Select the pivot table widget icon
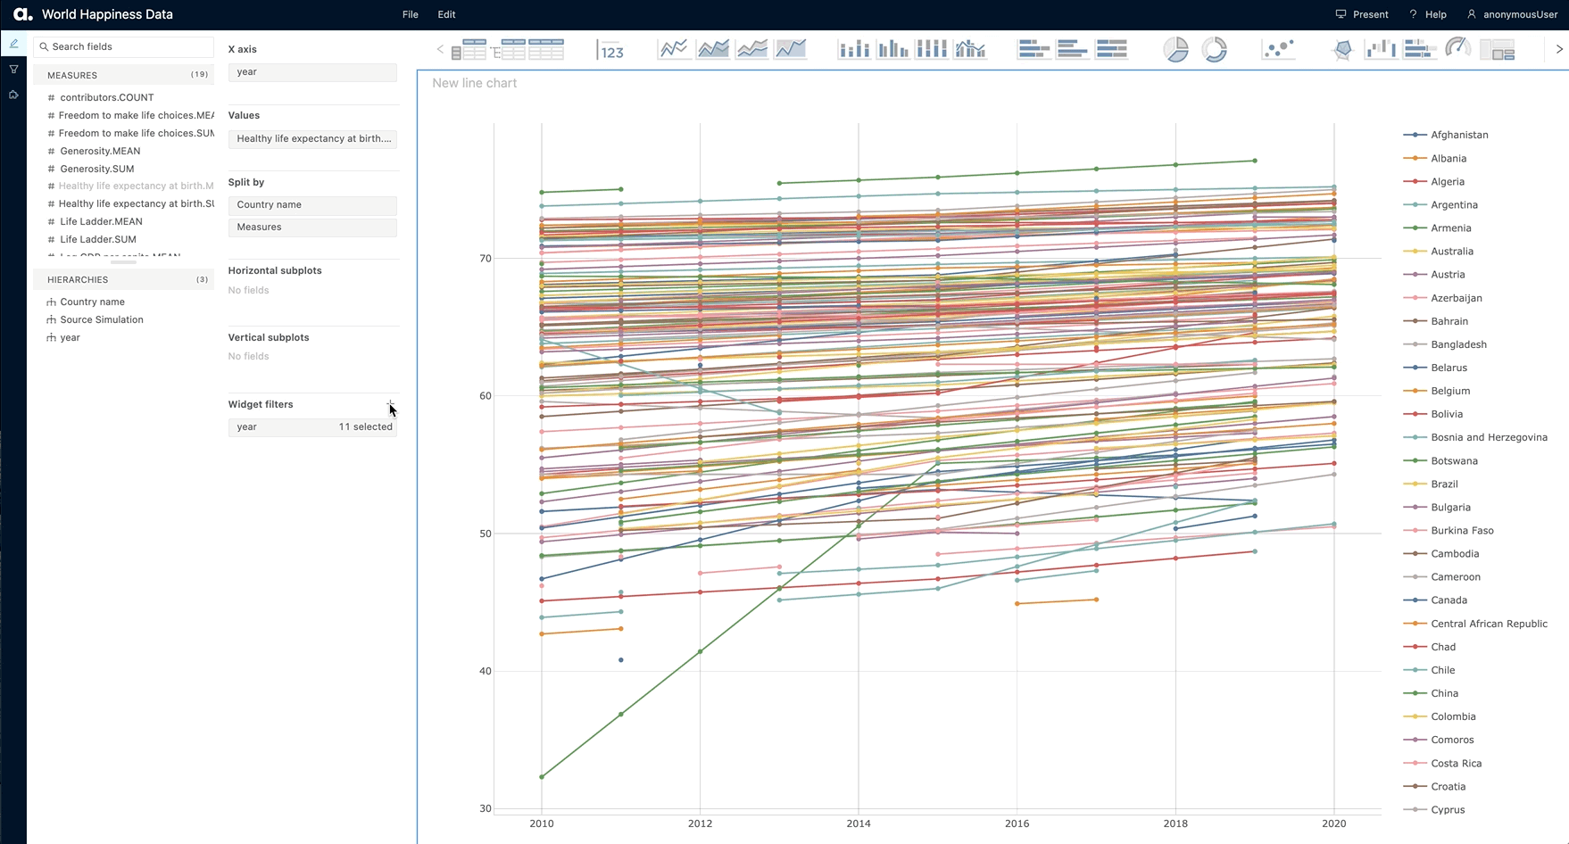The width and height of the screenshot is (1569, 844). coord(469,50)
